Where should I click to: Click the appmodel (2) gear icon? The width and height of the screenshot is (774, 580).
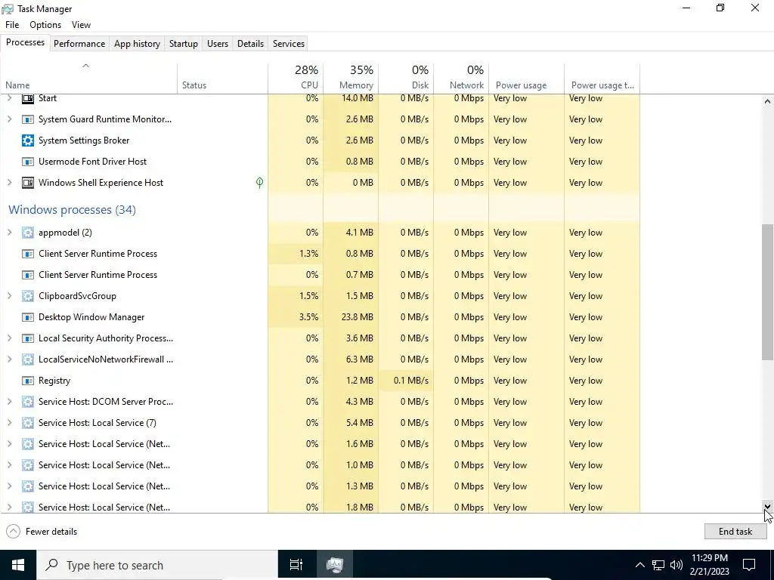[x=28, y=233]
